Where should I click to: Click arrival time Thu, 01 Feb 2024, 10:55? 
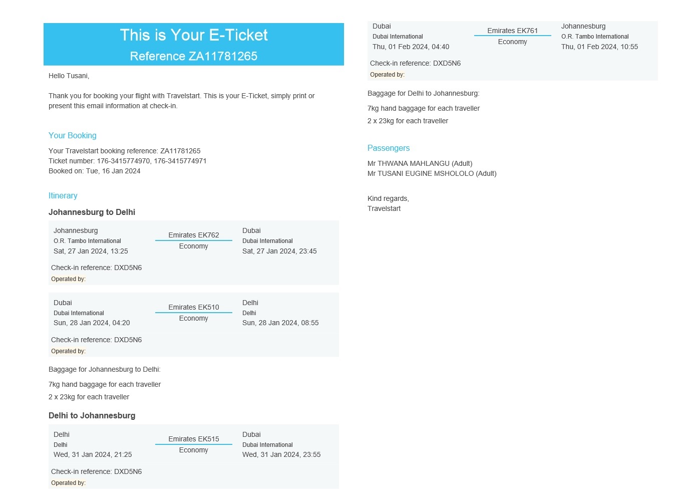600,47
